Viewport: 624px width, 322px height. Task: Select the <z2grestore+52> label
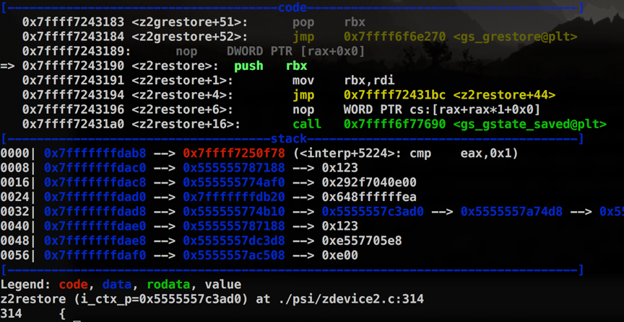(189, 37)
